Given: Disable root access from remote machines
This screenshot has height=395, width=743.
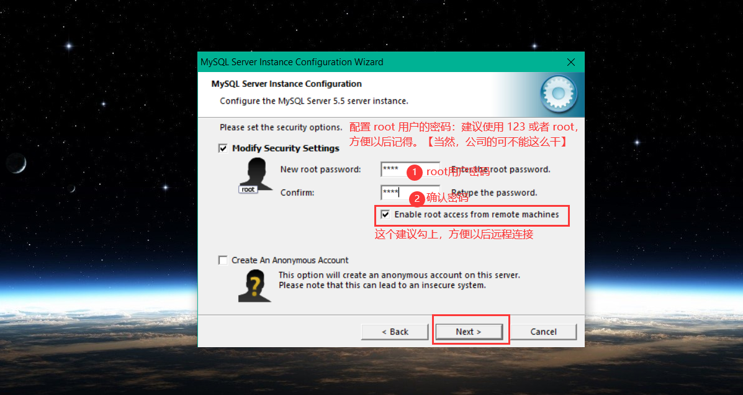Looking at the screenshot, I should pyautogui.click(x=385, y=214).
